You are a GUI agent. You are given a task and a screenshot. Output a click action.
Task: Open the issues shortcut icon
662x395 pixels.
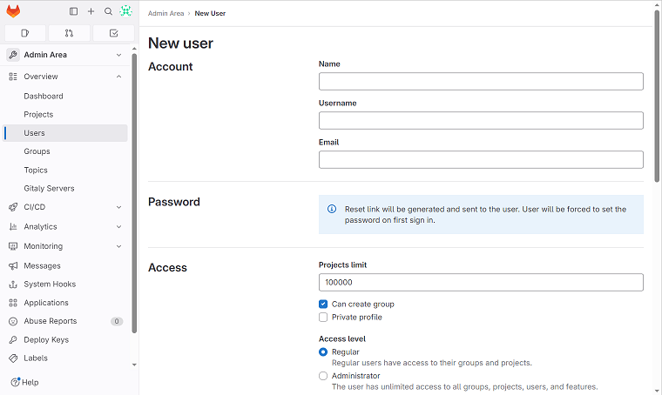click(24, 33)
